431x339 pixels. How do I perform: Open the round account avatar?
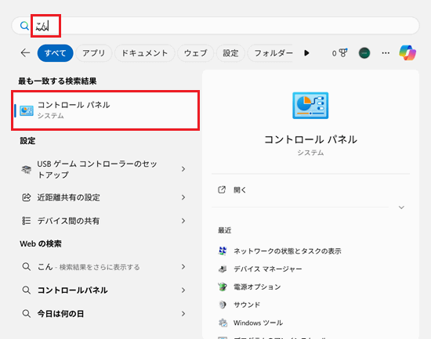364,52
